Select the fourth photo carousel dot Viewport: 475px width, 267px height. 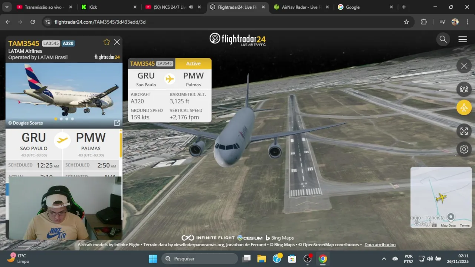[x=72, y=119]
